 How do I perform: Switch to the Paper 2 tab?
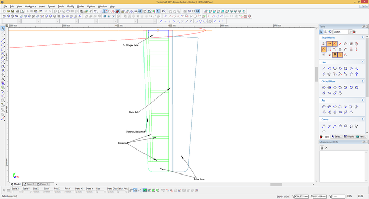click(x=43, y=184)
